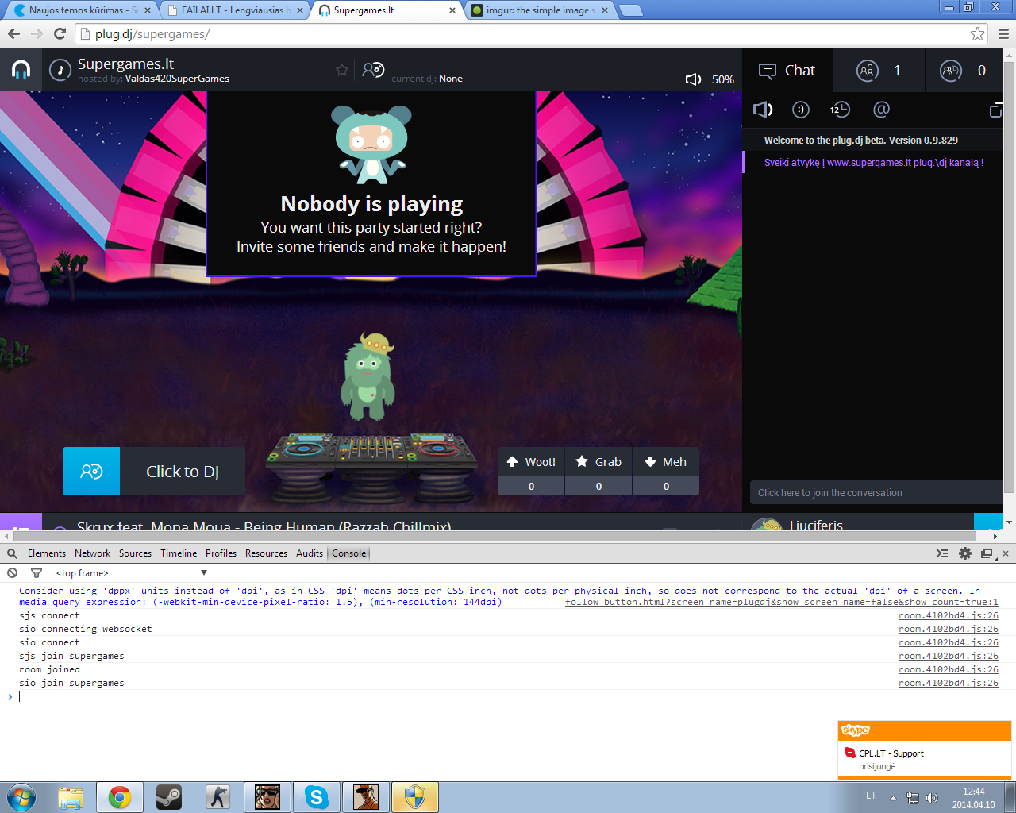
Task: Toggle the console filter funnel icon
Action: [x=37, y=572]
